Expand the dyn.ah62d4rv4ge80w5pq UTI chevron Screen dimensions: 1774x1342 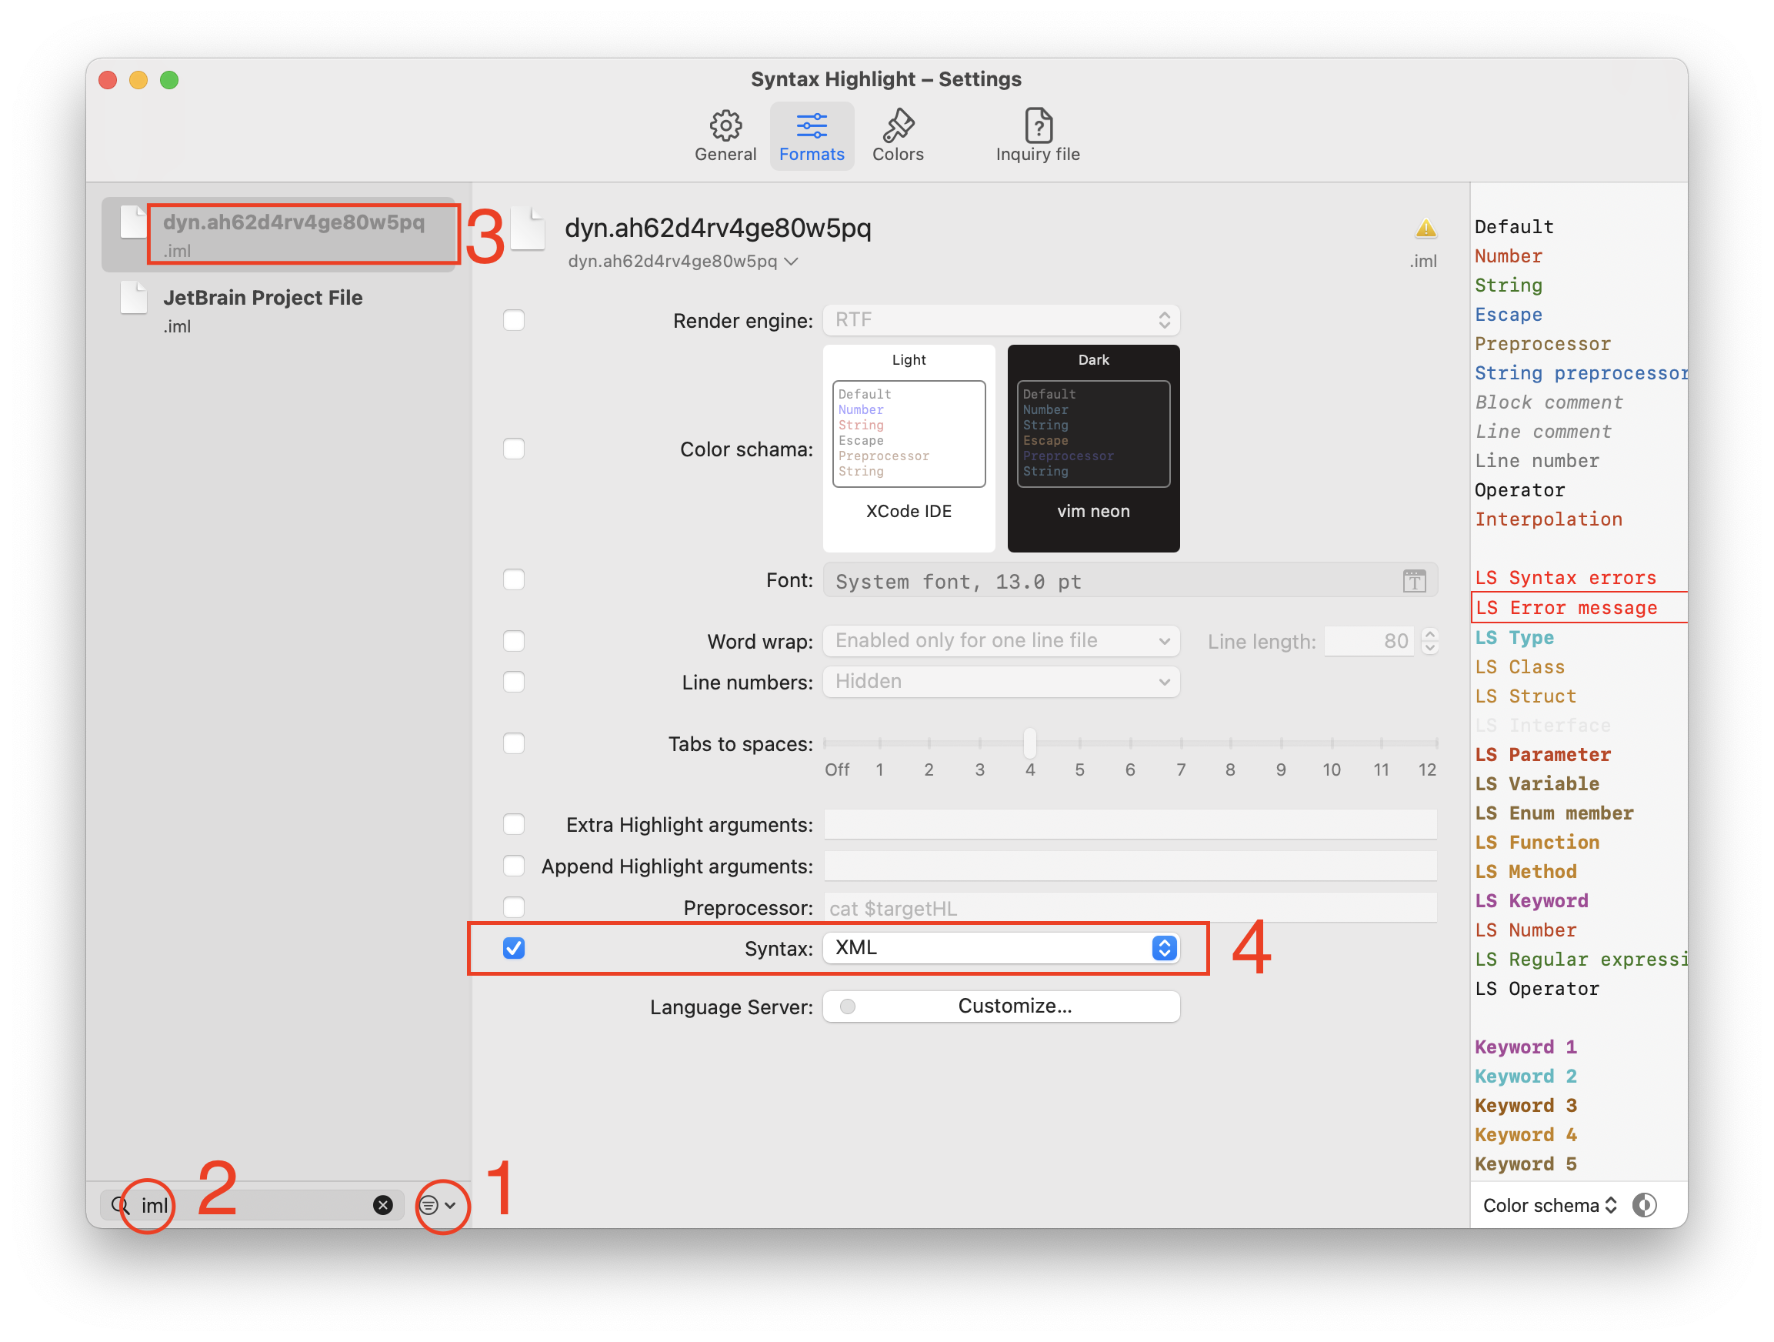tap(792, 262)
